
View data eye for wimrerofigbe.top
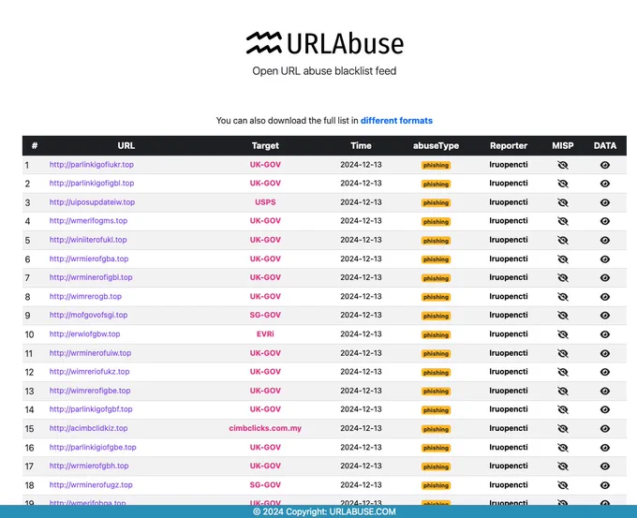point(605,391)
